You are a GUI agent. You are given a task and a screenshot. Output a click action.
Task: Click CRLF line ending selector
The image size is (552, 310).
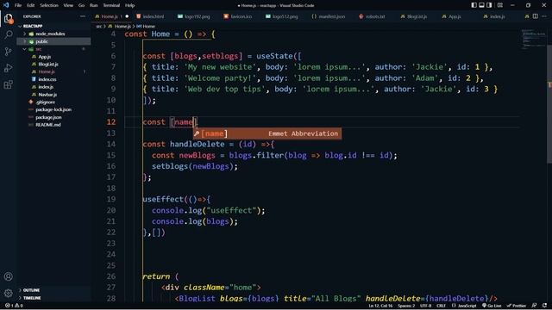click(x=441, y=306)
